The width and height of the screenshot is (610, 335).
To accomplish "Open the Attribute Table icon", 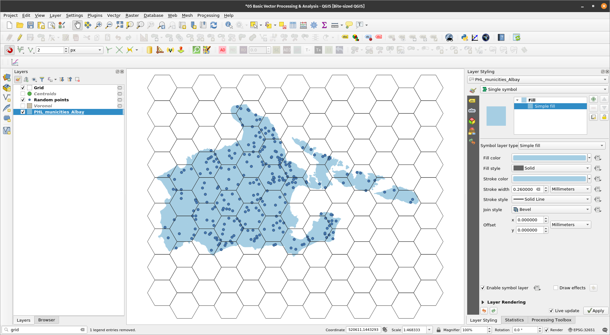I will [x=293, y=25].
